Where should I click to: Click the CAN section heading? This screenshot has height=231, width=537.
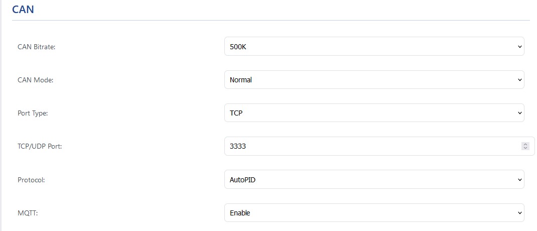[23, 9]
